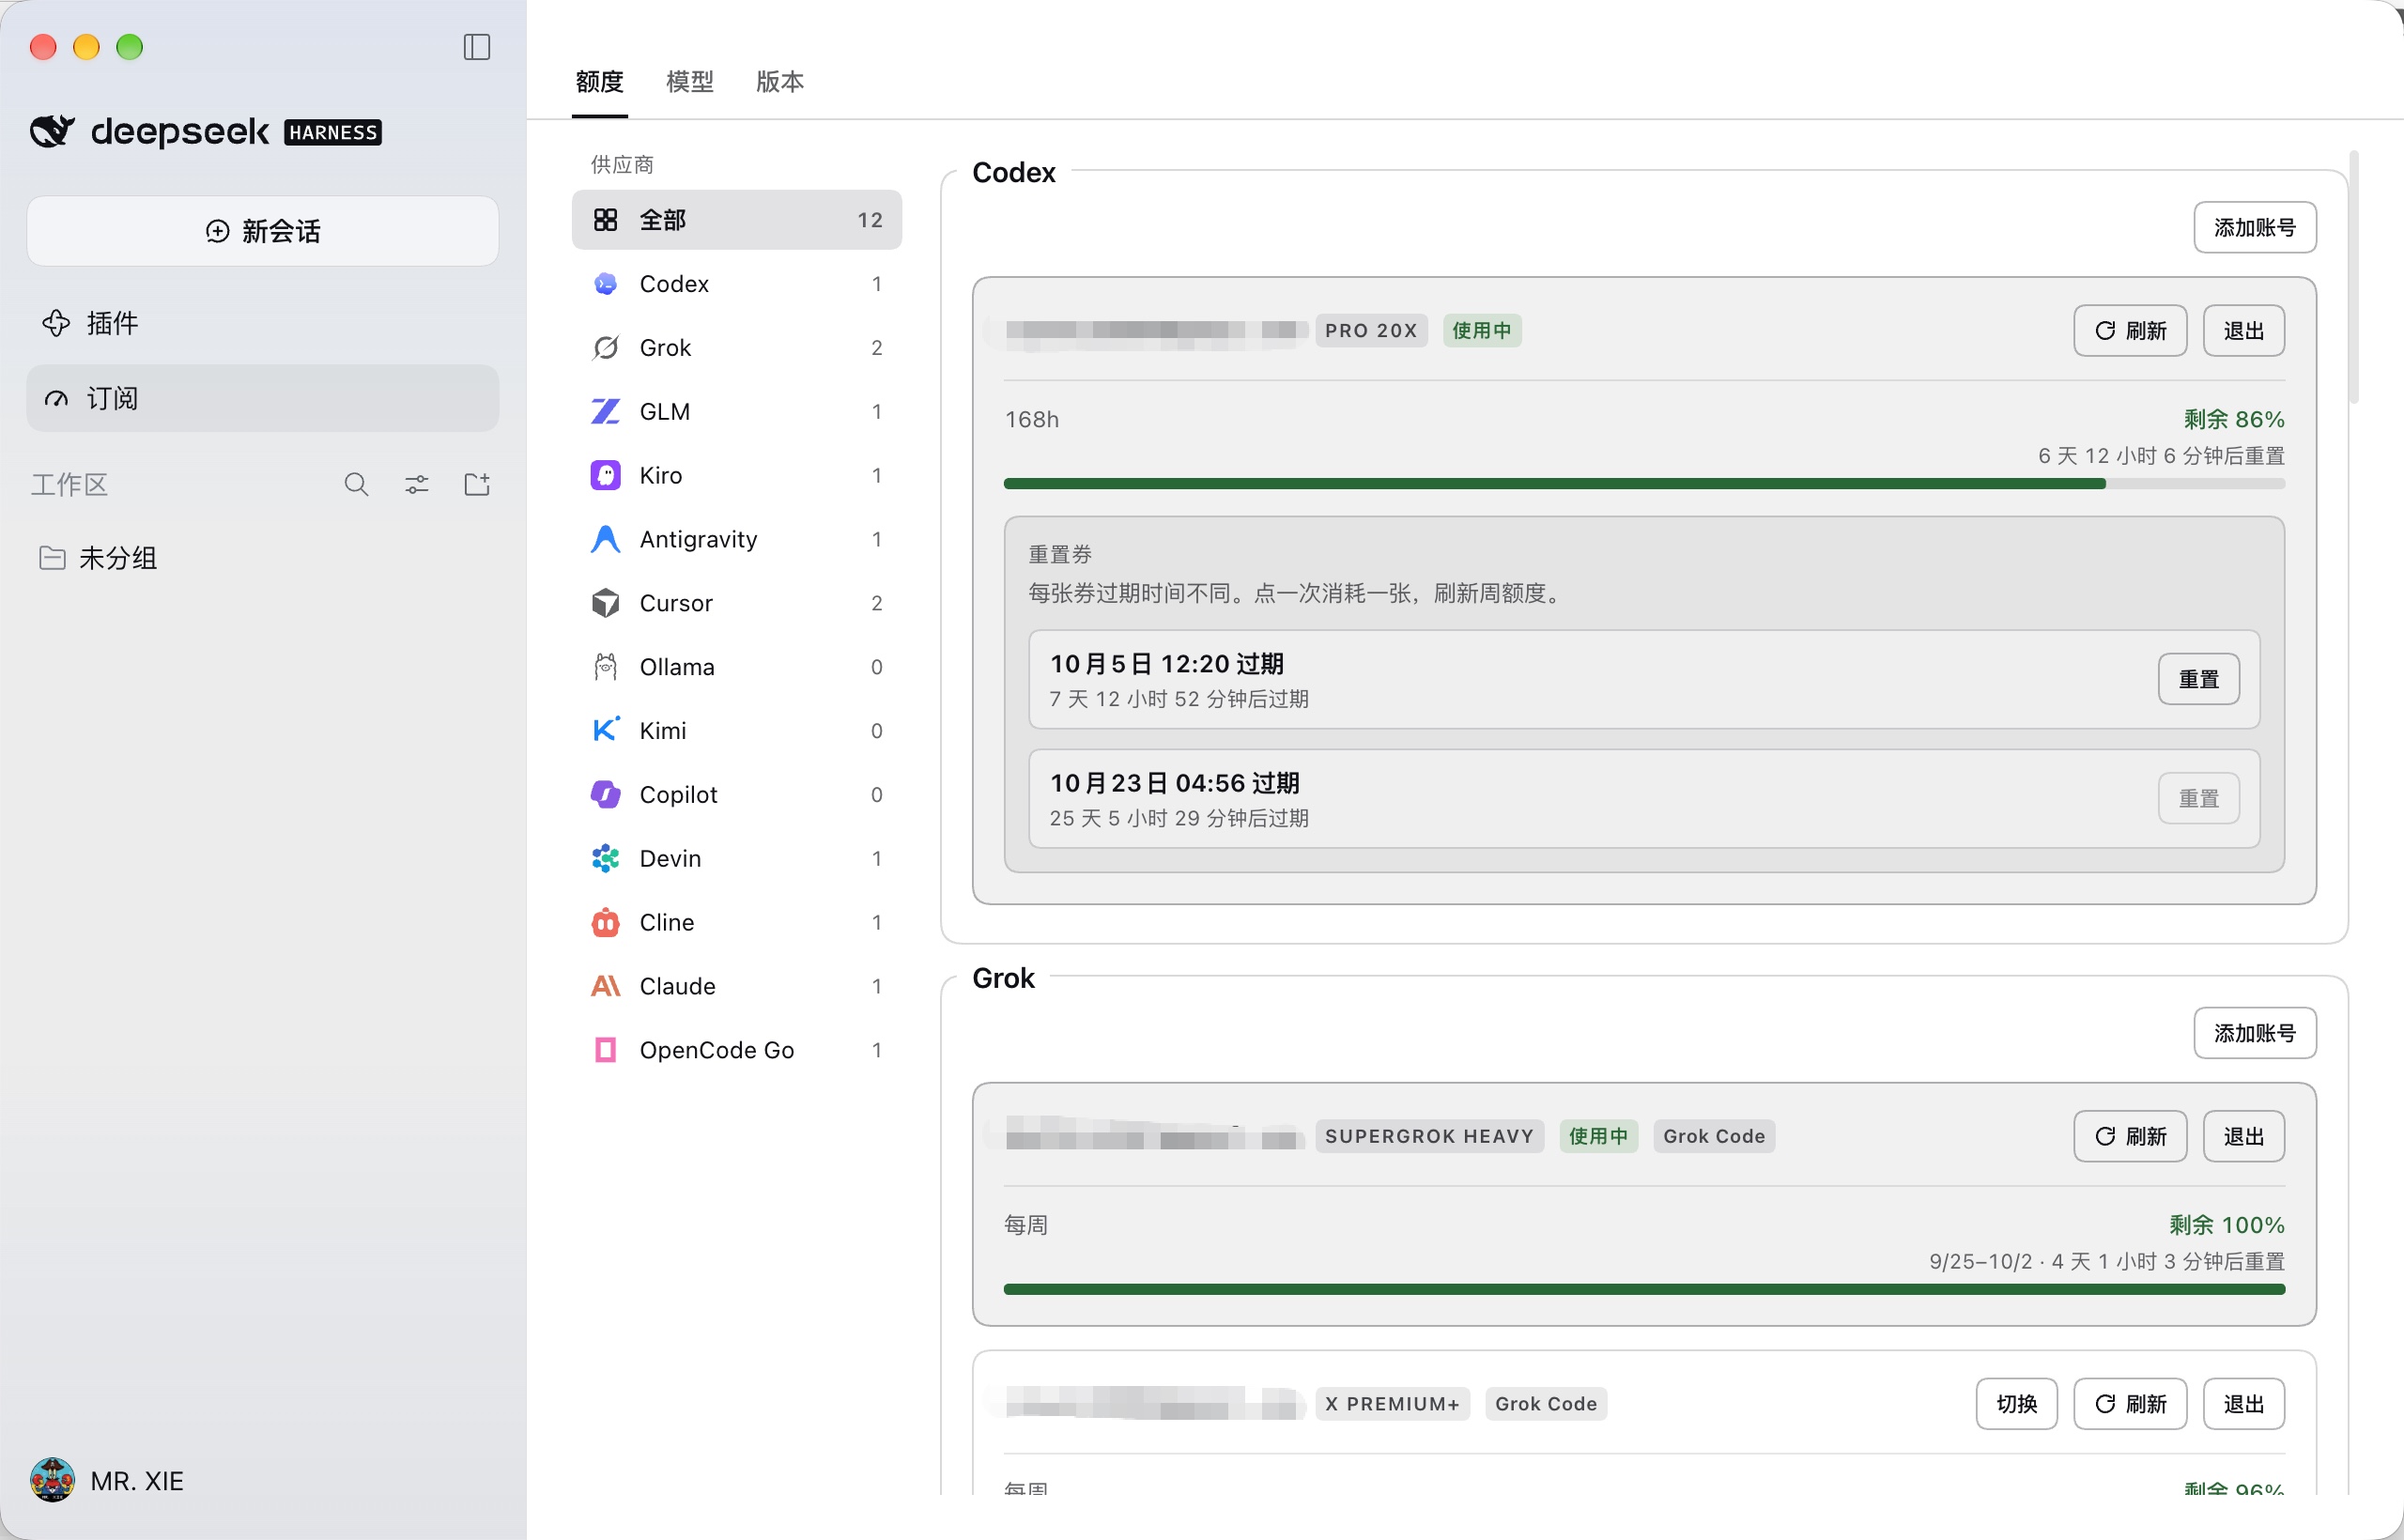Select the Antigravity provider icon
The height and width of the screenshot is (1540, 2404).
pos(605,539)
